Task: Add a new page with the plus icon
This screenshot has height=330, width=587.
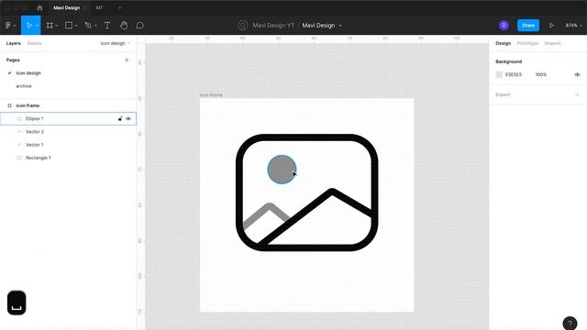Action: pos(127,60)
